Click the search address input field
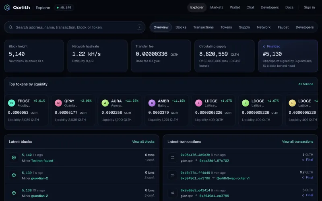Viewport: 322px width, 201px height. [75, 27]
